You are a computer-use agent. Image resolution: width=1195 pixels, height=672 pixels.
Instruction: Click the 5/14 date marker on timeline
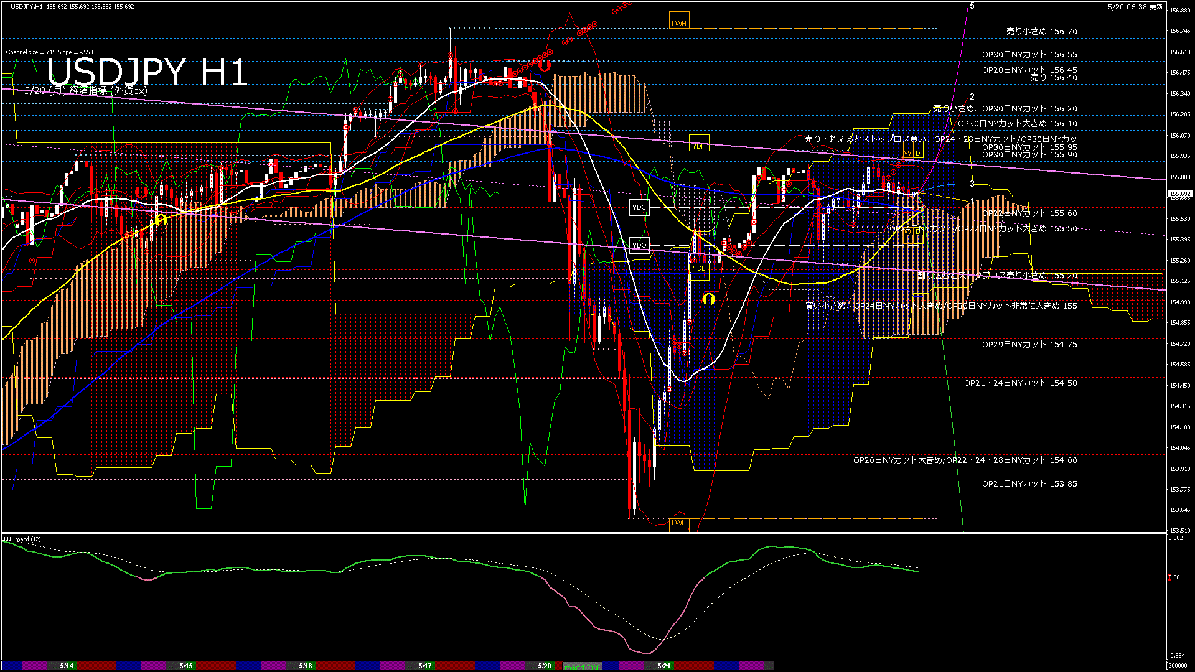click(x=67, y=666)
